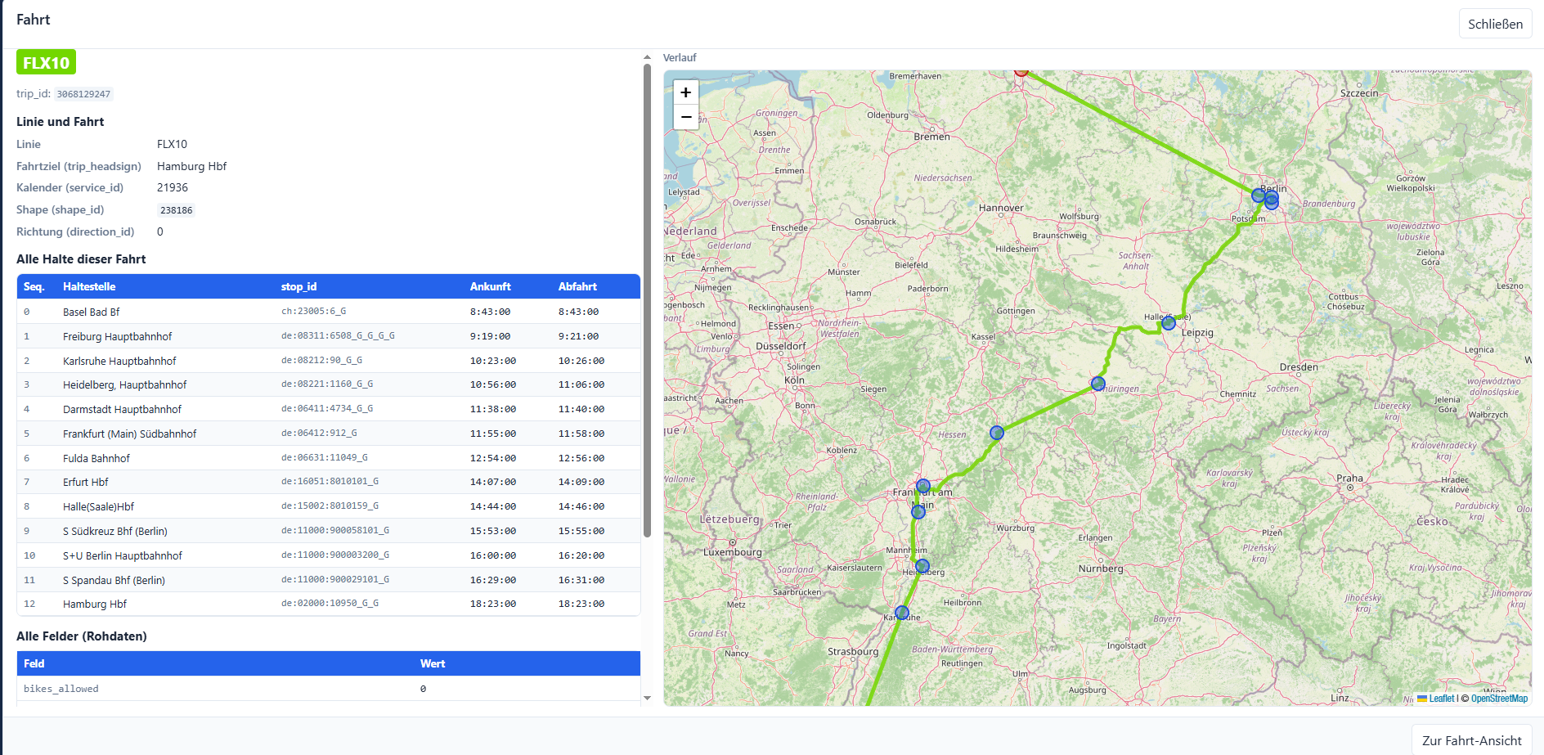Zoom in on the Verlauf map
This screenshot has width=1544, height=755.
686,92
